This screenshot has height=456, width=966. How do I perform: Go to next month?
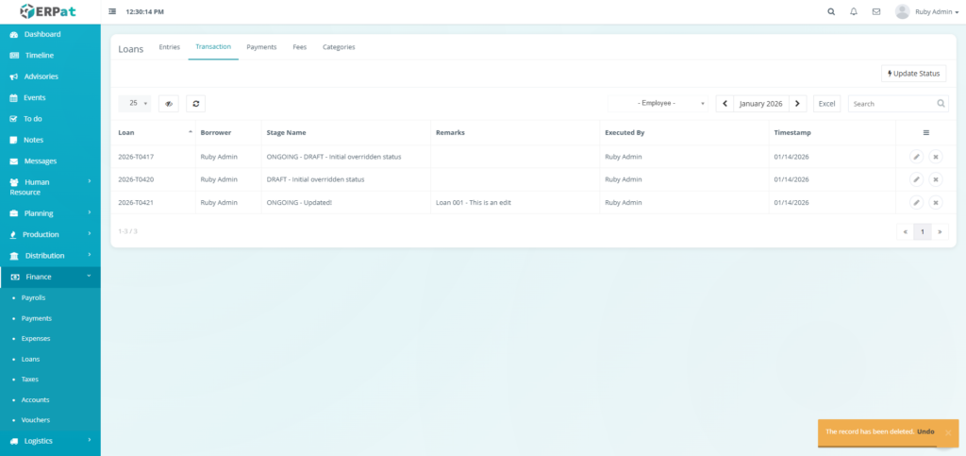click(798, 104)
